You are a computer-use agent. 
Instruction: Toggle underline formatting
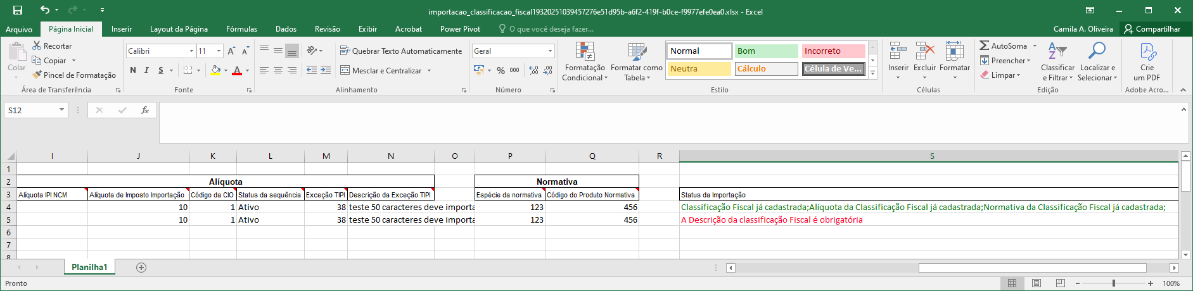161,70
